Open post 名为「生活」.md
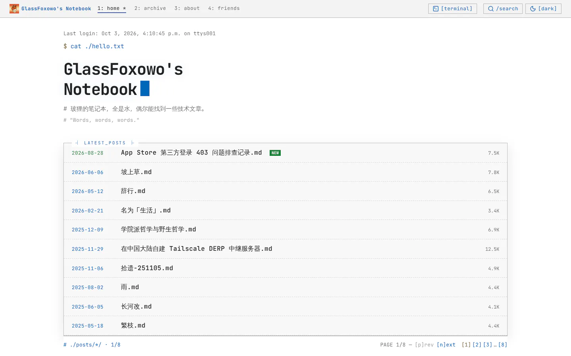Viewport: 571px width, 356px height. click(146, 210)
